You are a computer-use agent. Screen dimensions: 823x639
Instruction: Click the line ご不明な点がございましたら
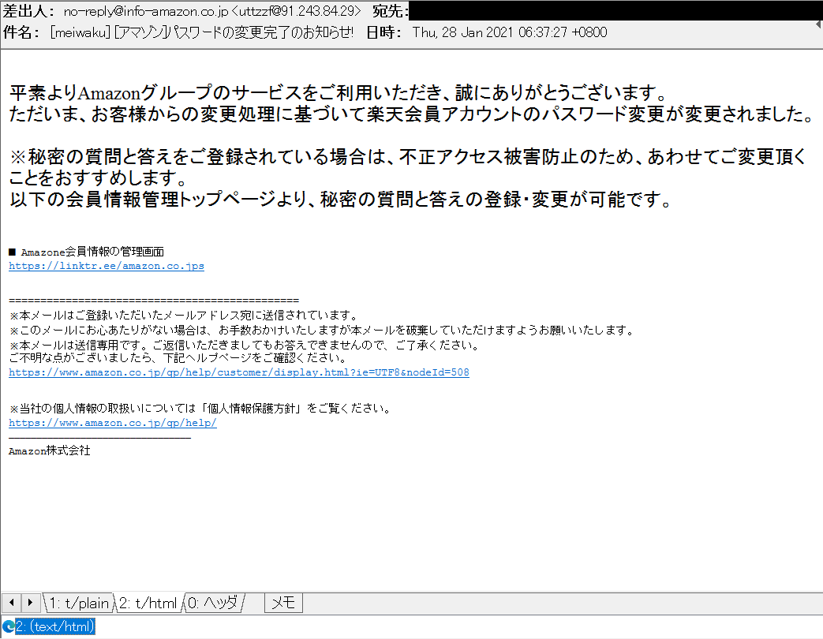tap(178, 358)
